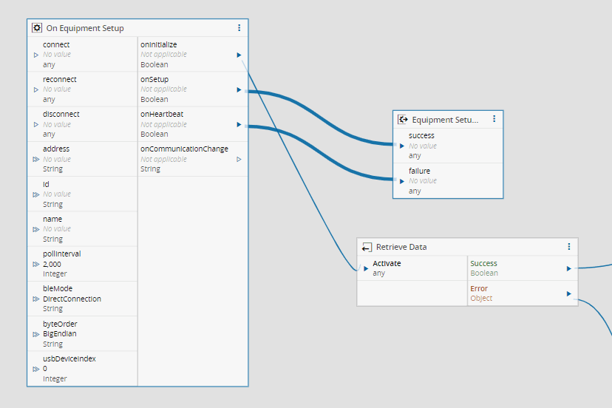Click the Success output port on Retrieve Data
The height and width of the screenshot is (408, 612).
pos(568,268)
